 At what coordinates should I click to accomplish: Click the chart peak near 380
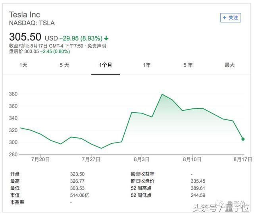coord(162,94)
